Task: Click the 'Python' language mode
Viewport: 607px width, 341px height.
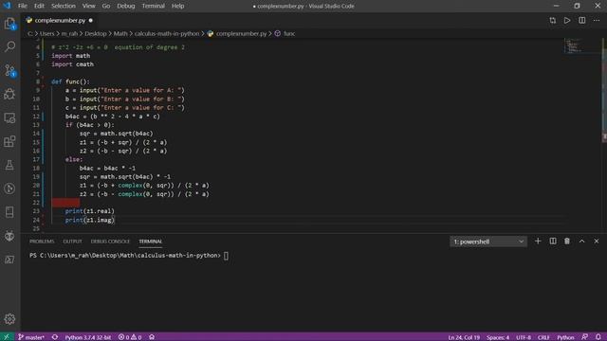Action: point(565,337)
